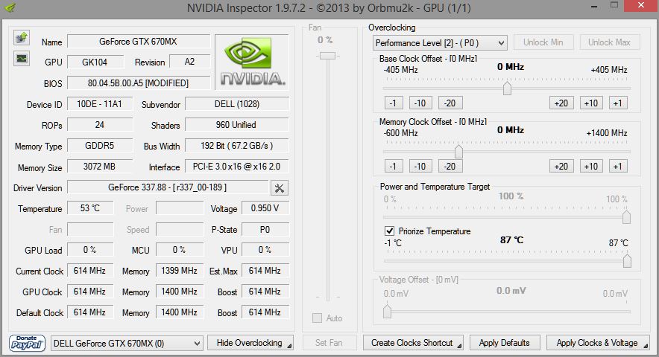Click memory clock +1 button
Screen dimensions: 659x357
(618, 166)
